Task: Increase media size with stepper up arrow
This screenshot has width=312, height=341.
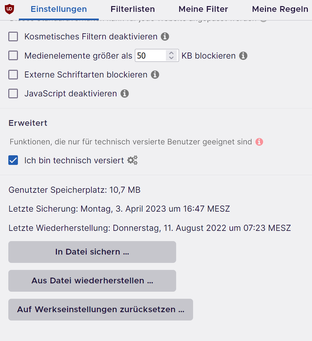Action: click(171, 53)
